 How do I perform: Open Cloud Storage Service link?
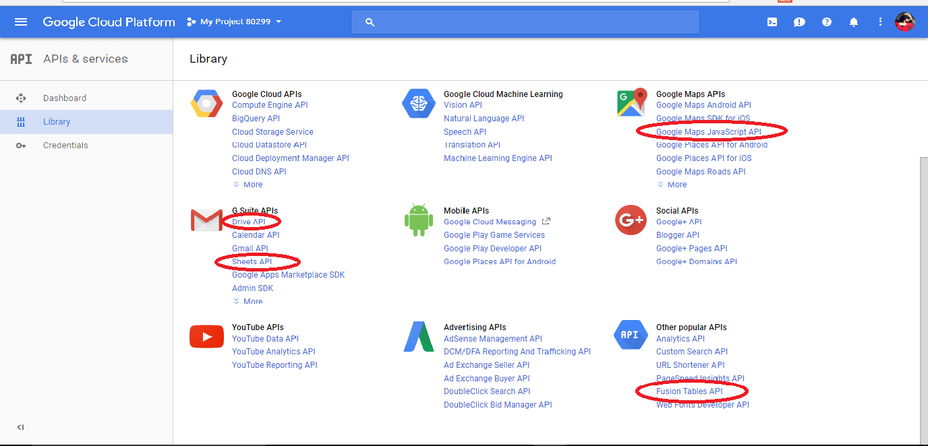(x=272, y=132)
